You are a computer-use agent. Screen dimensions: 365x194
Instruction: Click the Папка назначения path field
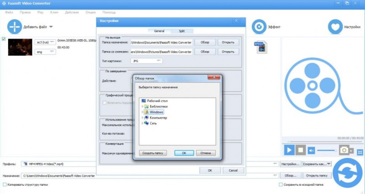coord(162,42)
